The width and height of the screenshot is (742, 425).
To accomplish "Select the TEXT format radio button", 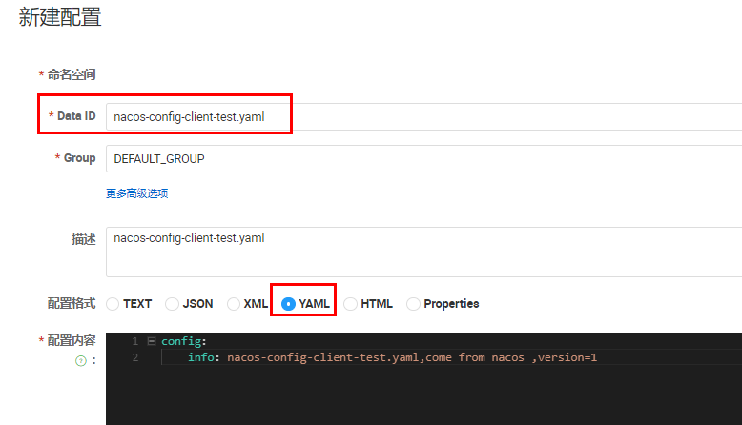I will pos(113,304).
